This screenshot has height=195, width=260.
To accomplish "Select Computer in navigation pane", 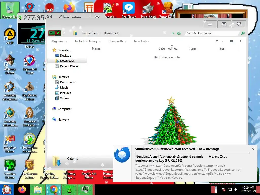I will pyautogui.click(x=64, y=109).
